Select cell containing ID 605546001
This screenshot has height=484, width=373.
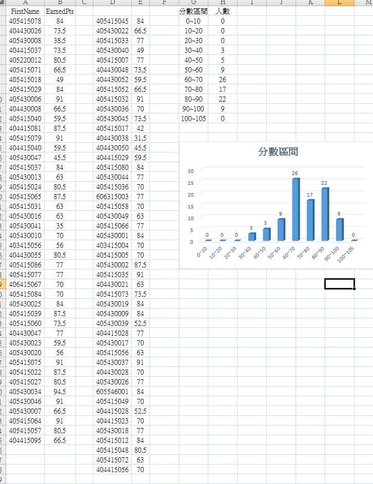(112, 392)
